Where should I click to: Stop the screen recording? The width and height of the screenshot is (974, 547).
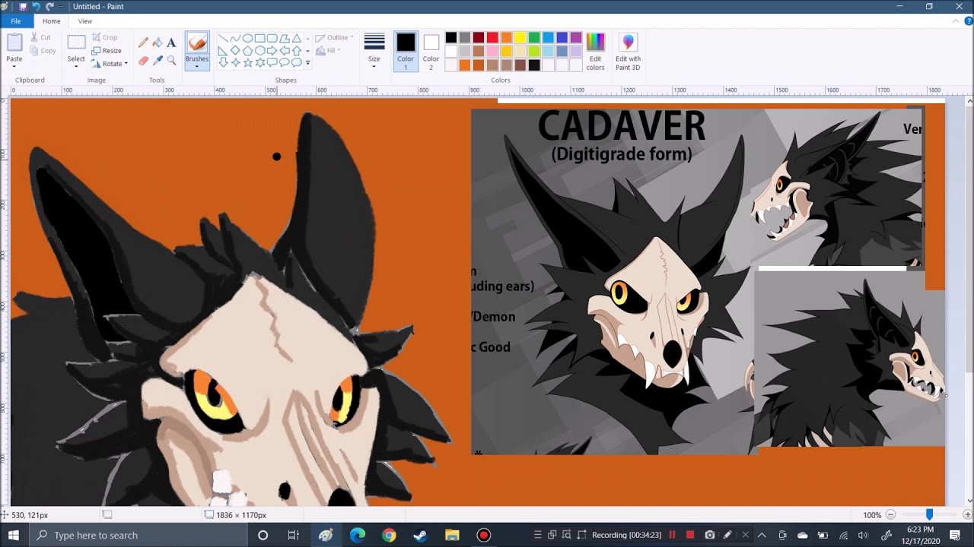(690, 535)
